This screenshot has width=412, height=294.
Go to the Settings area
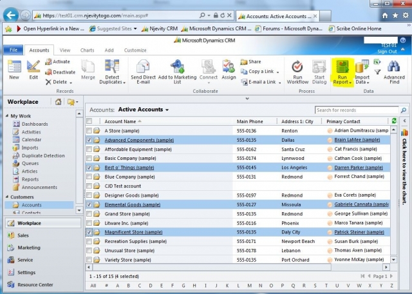(x=26, y=272)
